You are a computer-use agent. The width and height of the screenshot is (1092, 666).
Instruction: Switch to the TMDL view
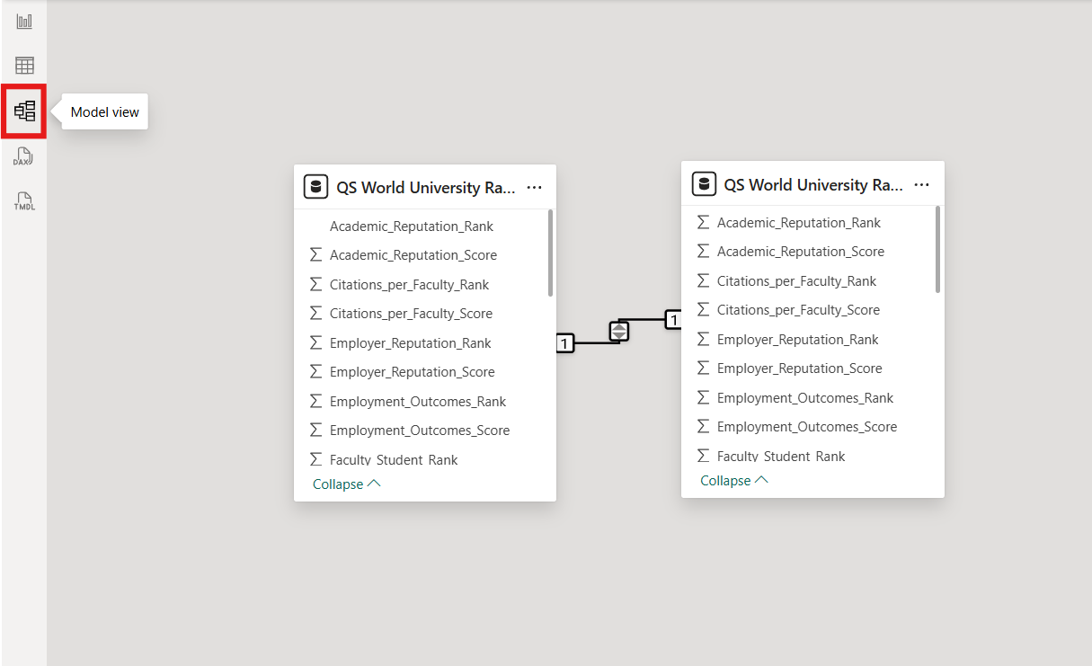[22, 200]
